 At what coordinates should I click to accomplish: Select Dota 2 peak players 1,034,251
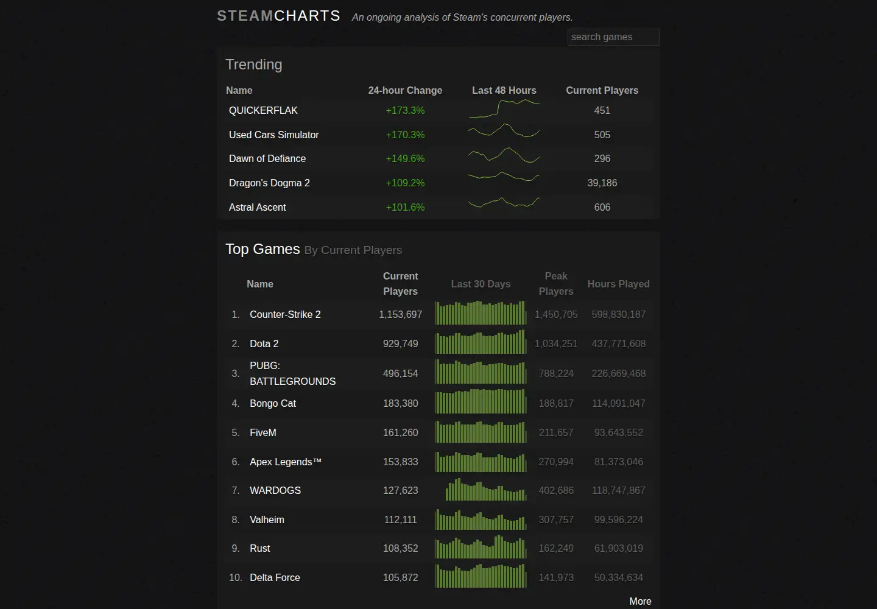556,343
